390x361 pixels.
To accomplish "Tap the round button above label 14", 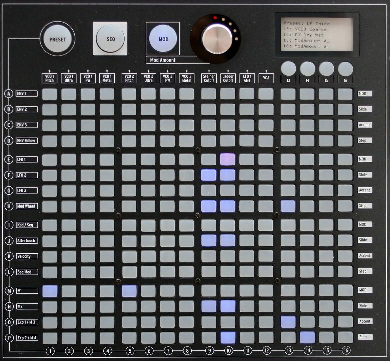I will 307,69.
